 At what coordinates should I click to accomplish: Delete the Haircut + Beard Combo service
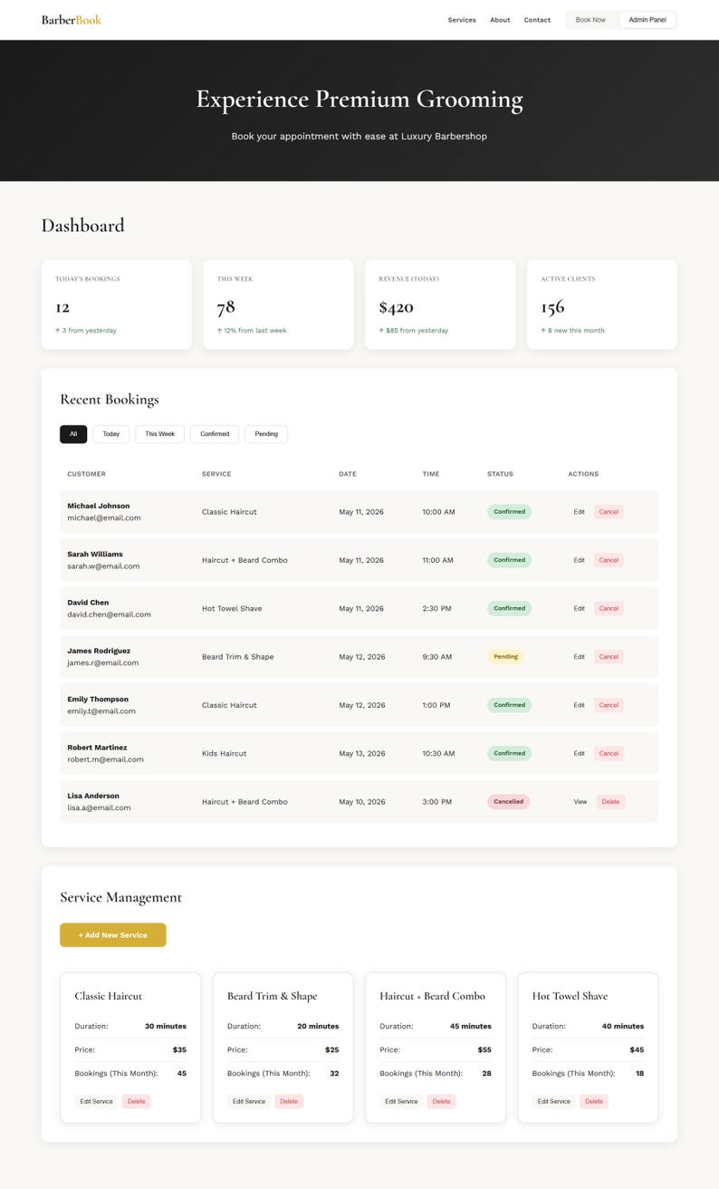pos(441,1102)
